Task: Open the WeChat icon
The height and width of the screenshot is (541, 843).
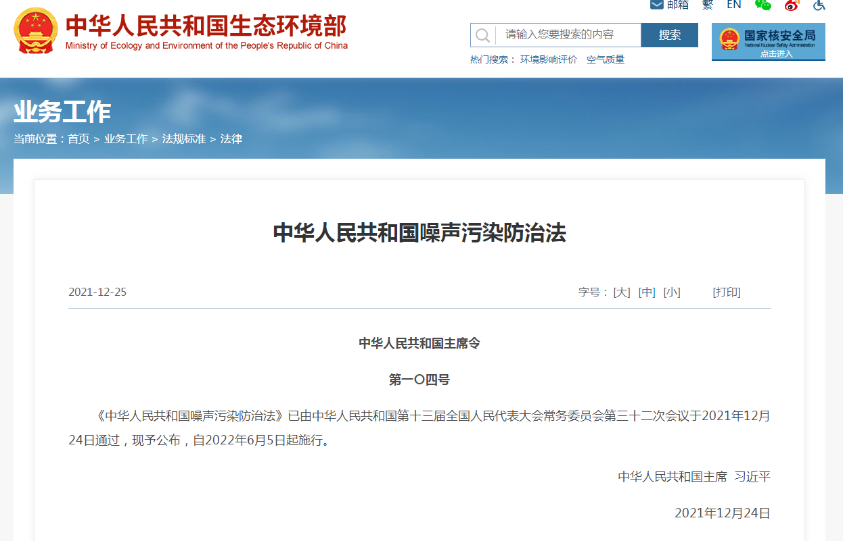Action: (763, 5)
